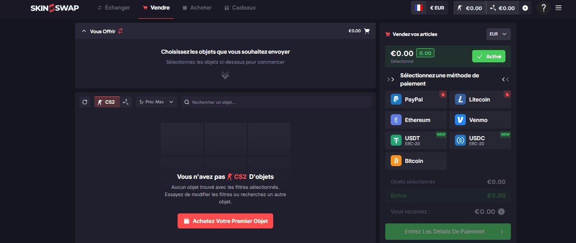
Task: Select the CS2 game filter
Action: [107, 102]
